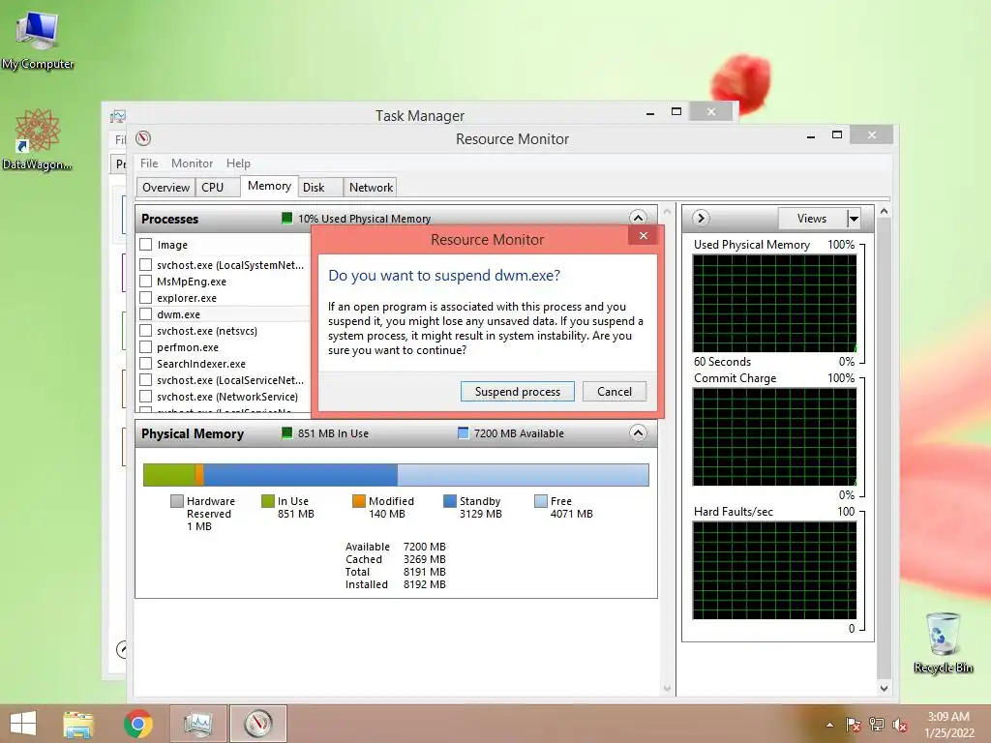Minimize the Task Manager window

[x=649, y=112]
